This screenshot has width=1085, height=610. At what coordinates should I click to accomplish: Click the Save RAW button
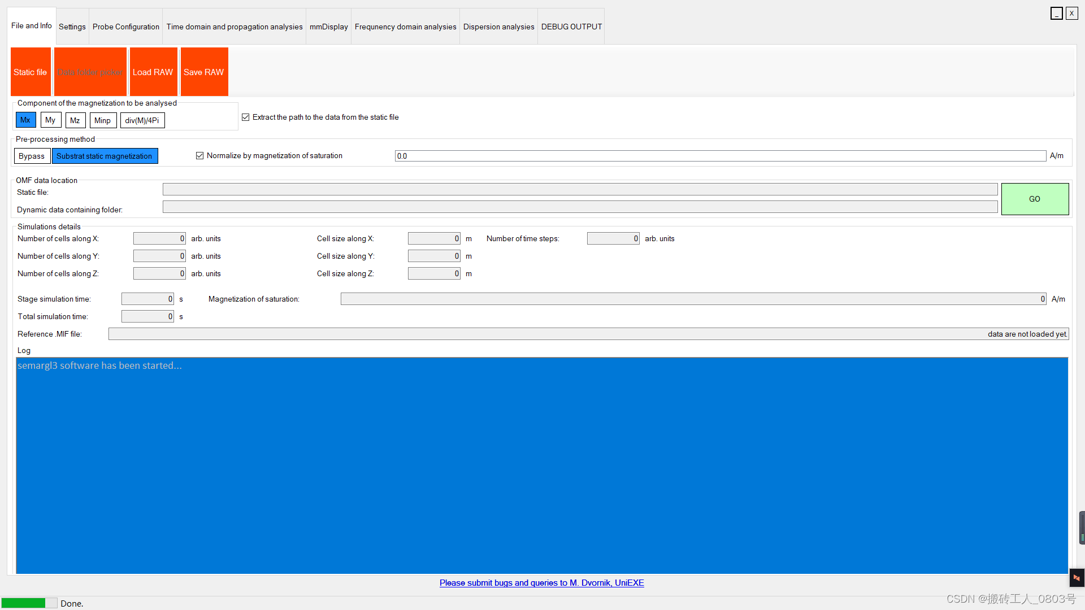pyautogui.click(x=204, y=72)
